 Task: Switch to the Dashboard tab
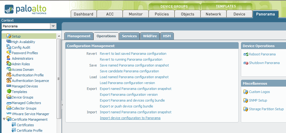83,14
